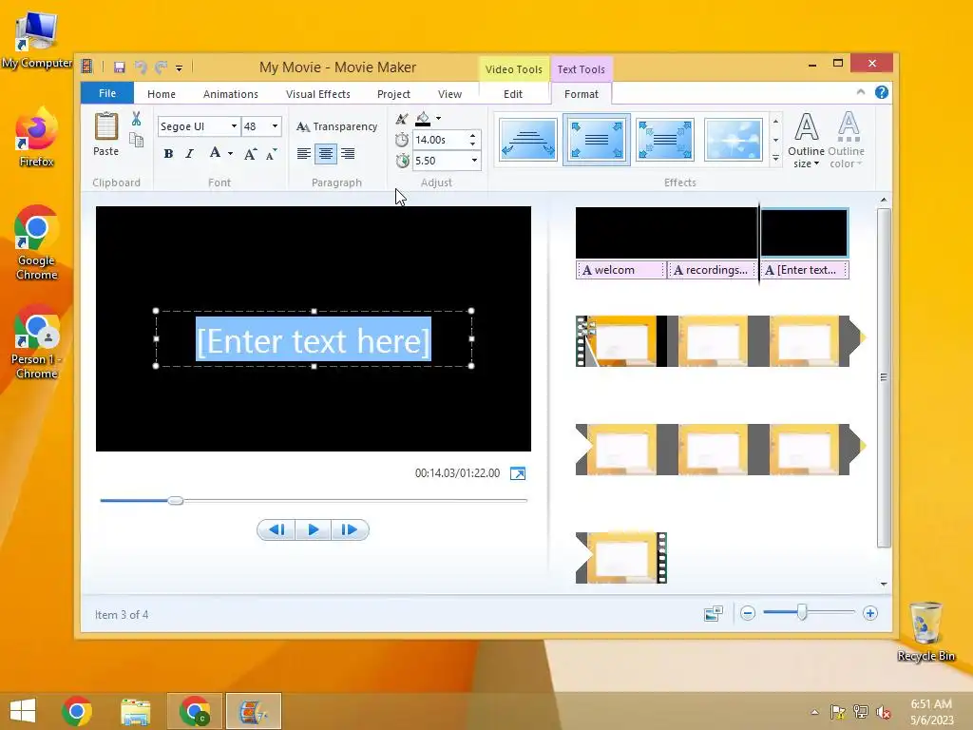Click the preview full screen icon
Screen dimensions: 973x730
[x=518, y=473]
